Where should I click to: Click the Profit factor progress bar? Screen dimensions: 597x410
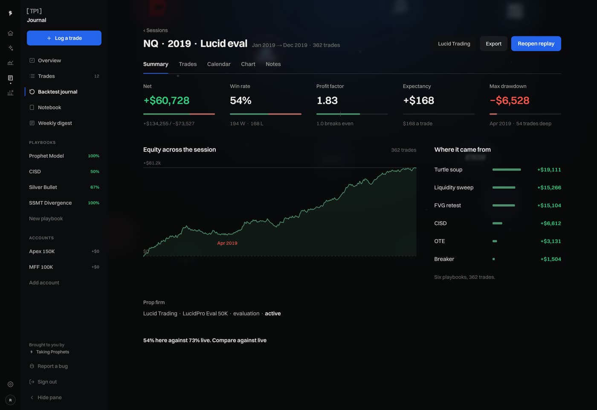(x=352, y=114)
